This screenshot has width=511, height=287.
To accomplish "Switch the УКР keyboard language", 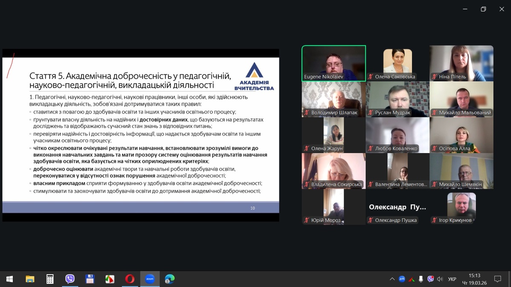I will pos(452,279).
